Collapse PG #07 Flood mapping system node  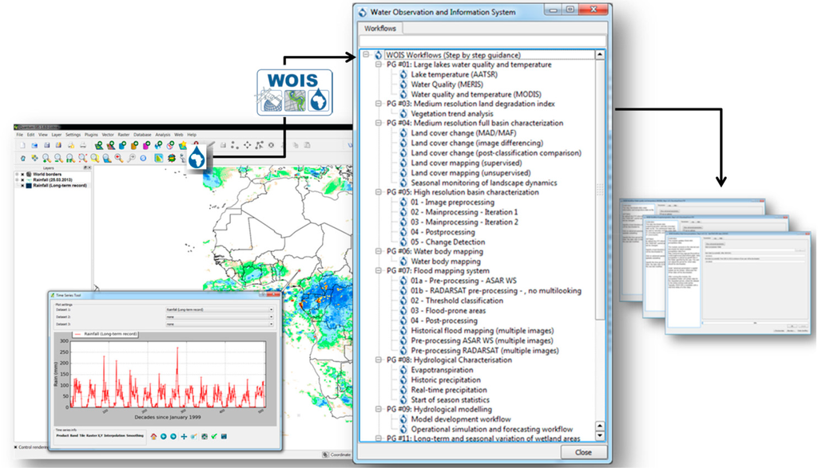pyautogui.click(x=379, y=271)
